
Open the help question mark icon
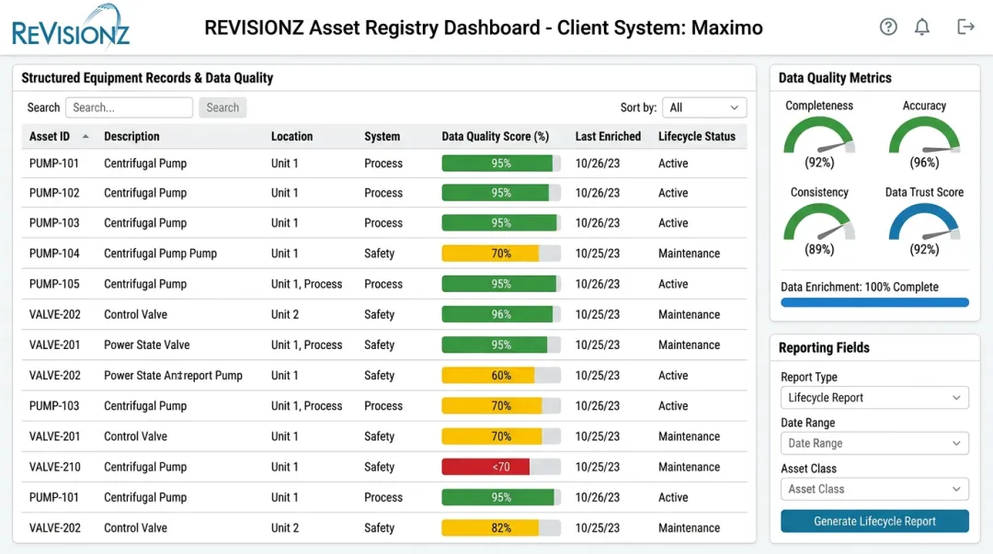pos(888,27)
